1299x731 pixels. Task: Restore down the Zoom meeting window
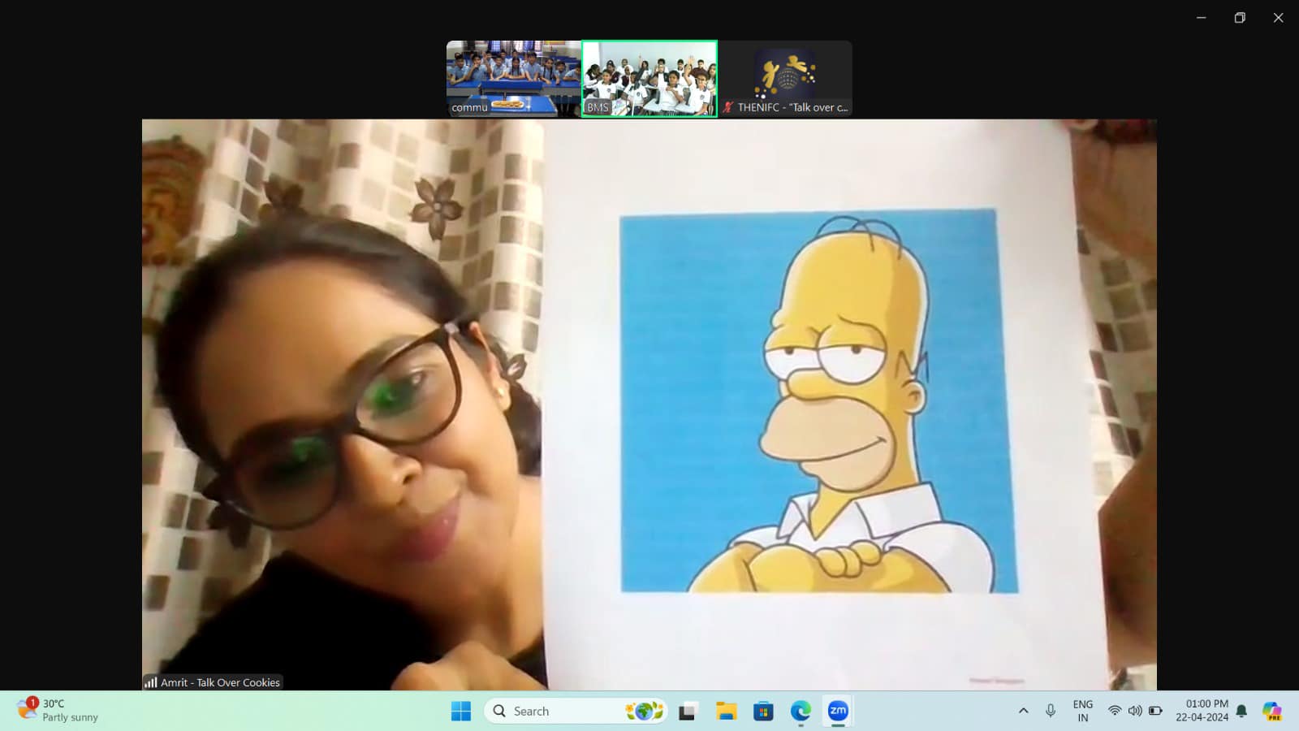coord(1240,18)
